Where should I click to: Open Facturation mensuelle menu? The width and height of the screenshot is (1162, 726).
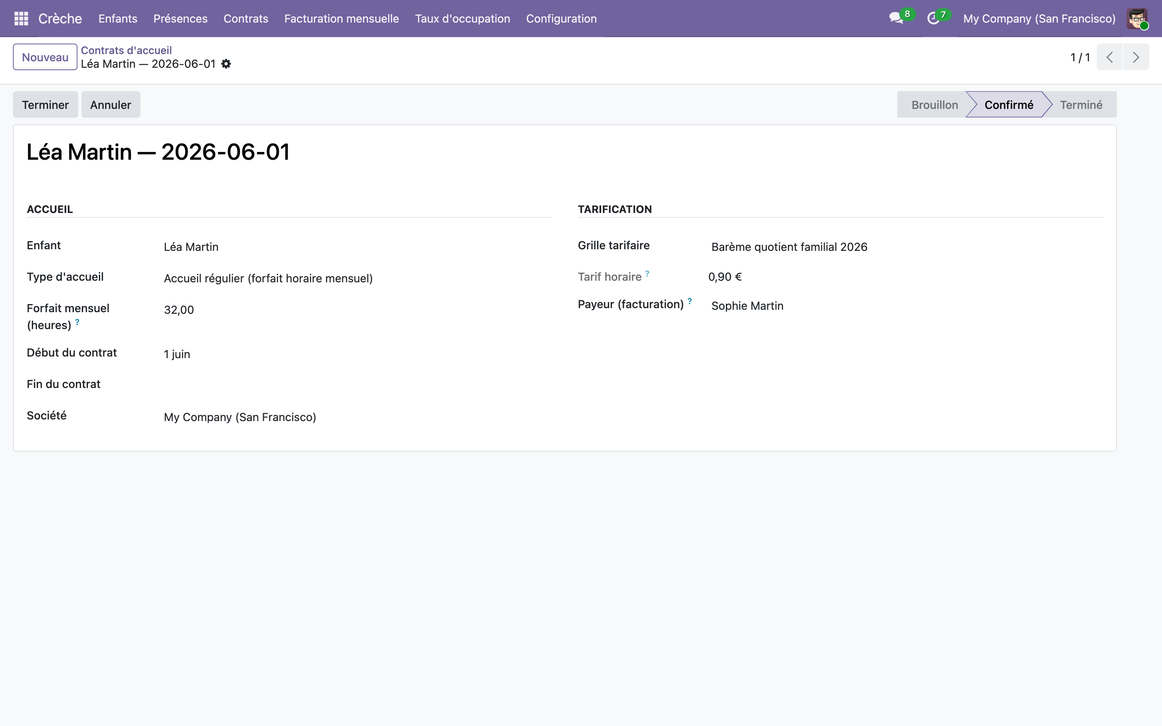341,18
